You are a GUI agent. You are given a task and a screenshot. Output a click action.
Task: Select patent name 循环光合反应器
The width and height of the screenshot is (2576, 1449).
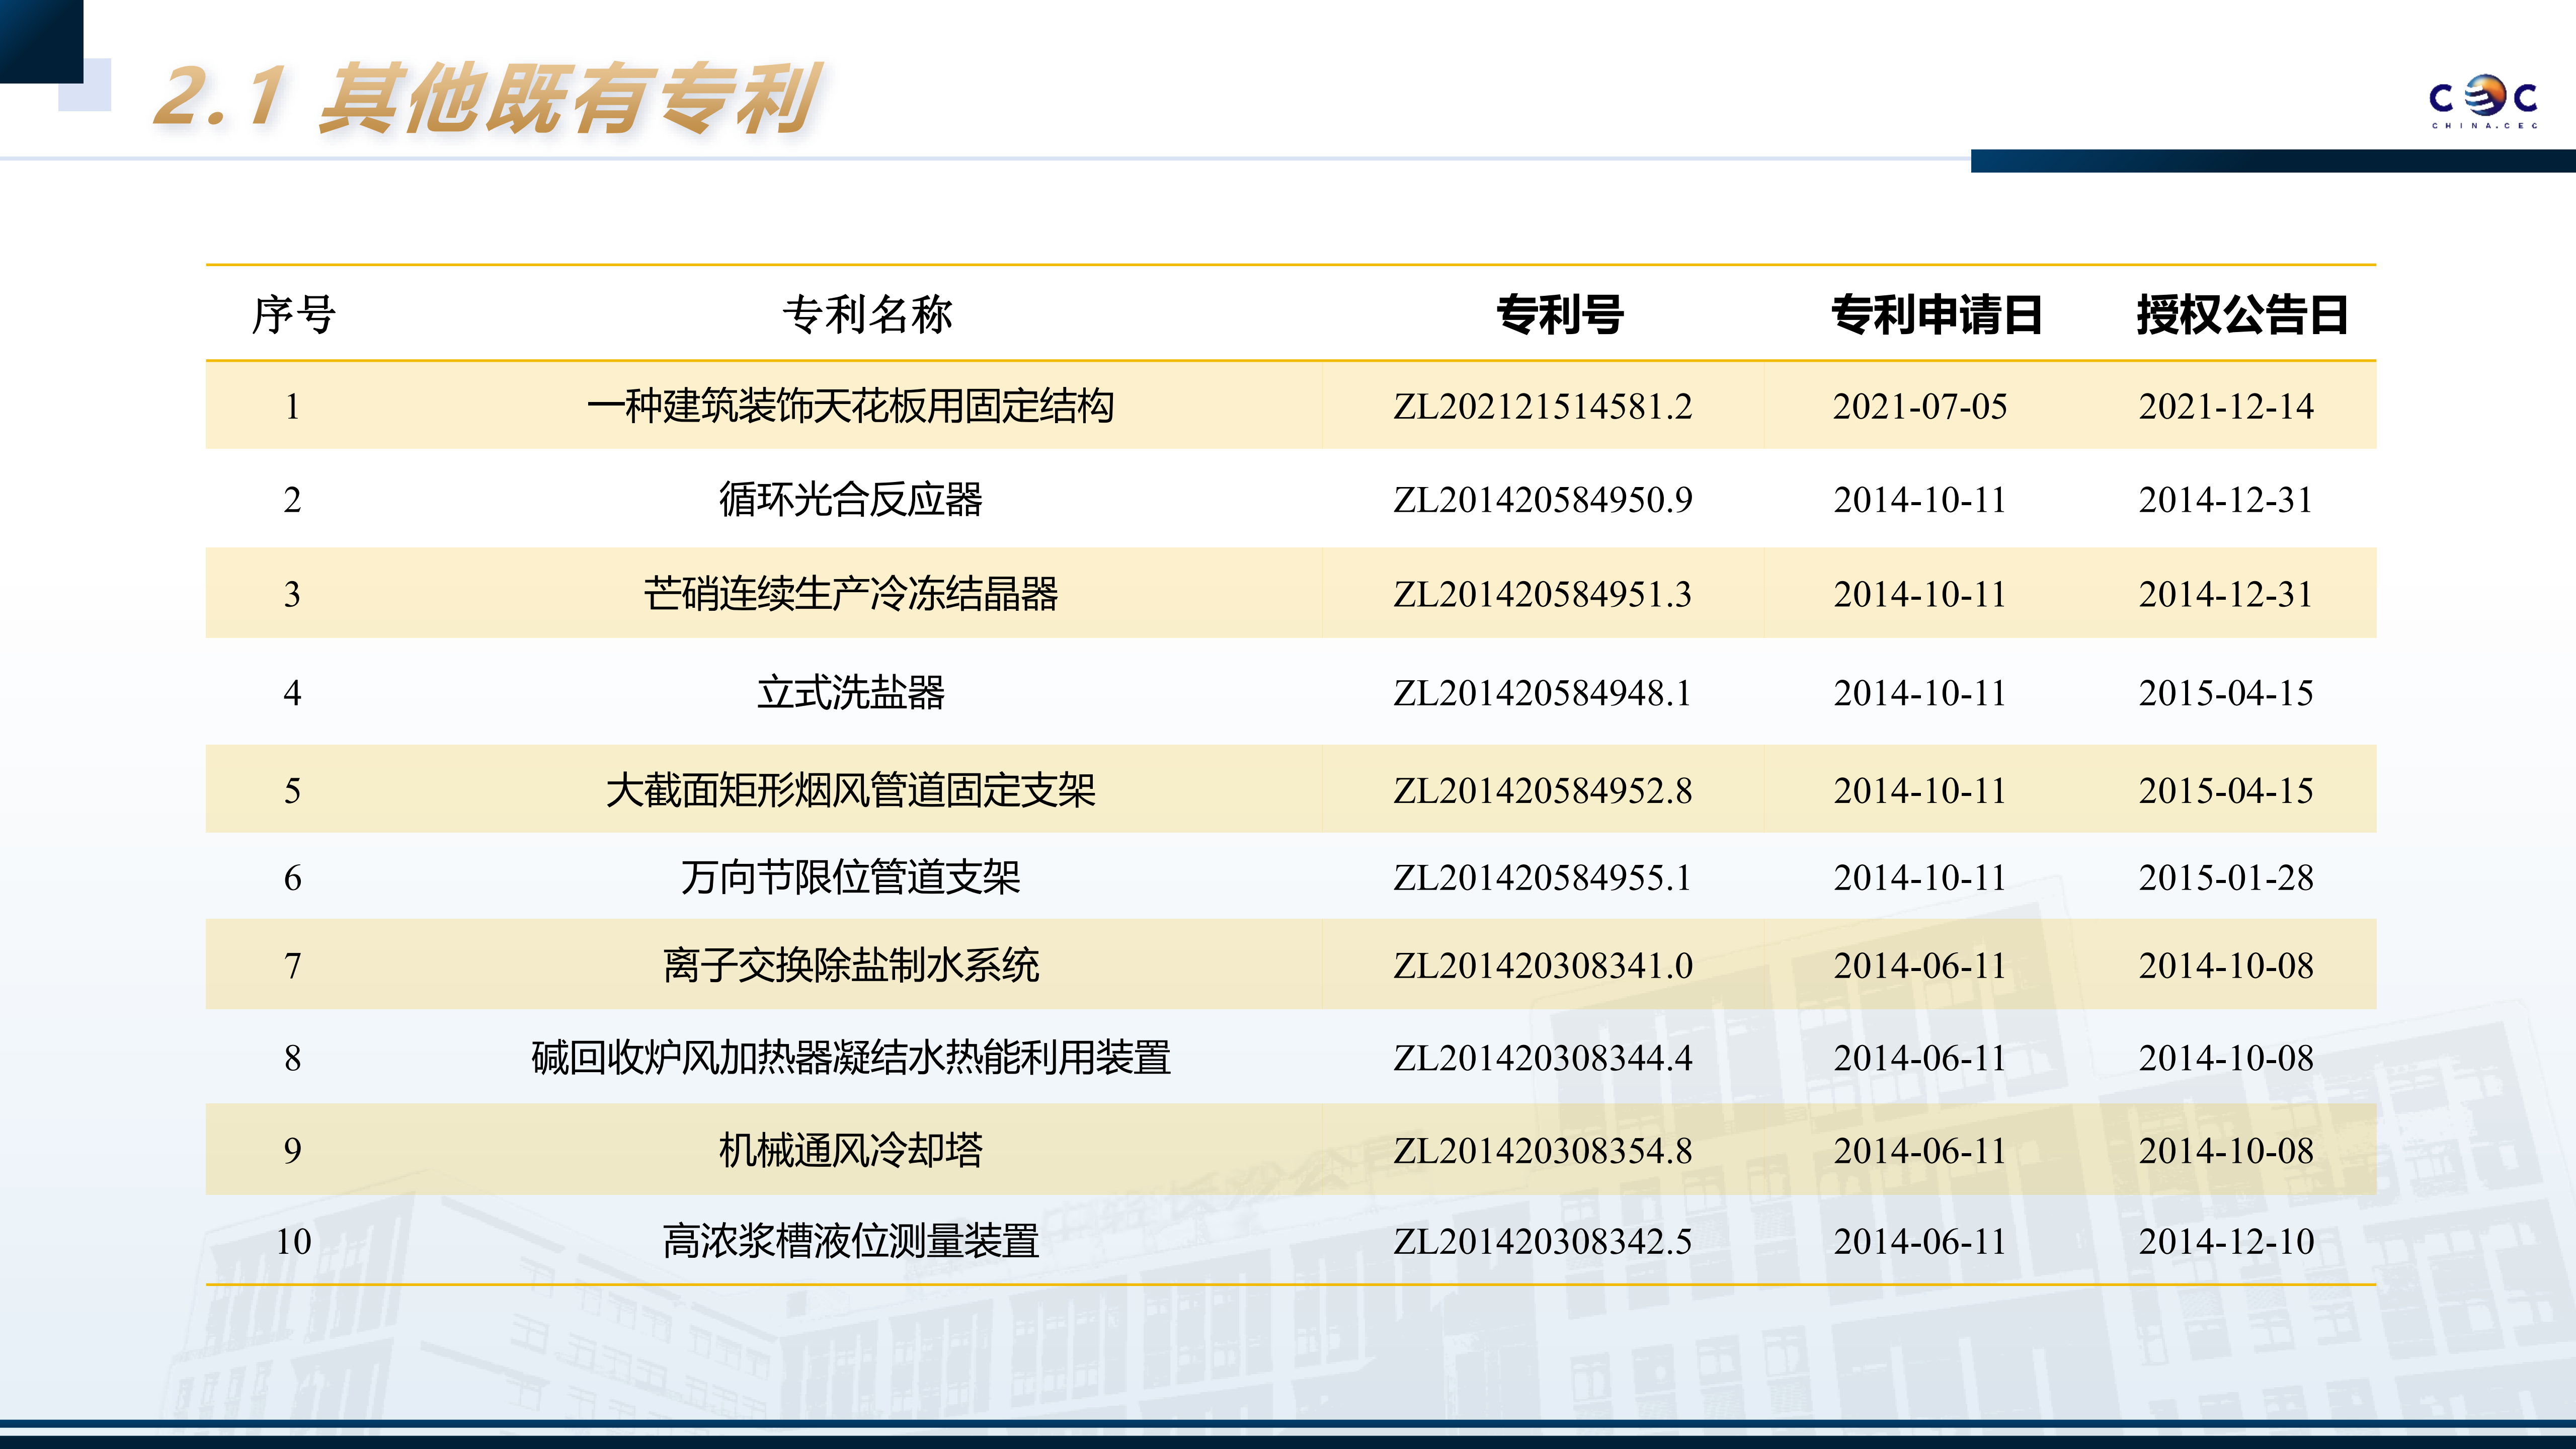(850, 500)
